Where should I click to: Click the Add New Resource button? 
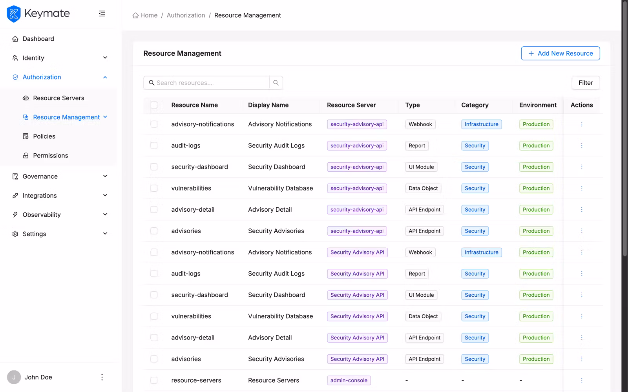coord(560,53)
